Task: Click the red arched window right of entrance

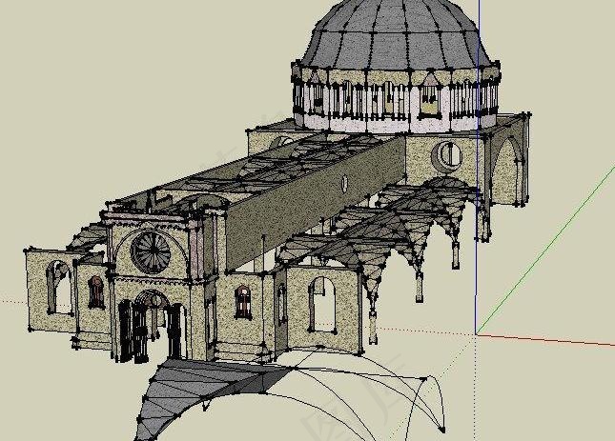Action: pos(243,302)
